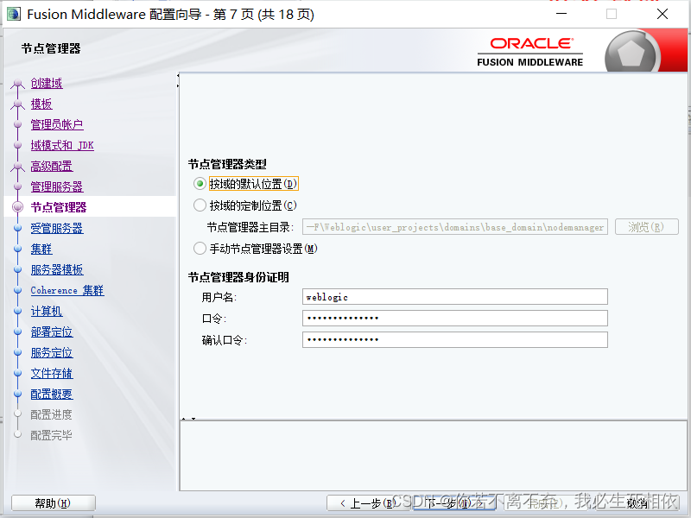
Task: Open the 管理员帐户 step
Action: [x=57, y=124]
